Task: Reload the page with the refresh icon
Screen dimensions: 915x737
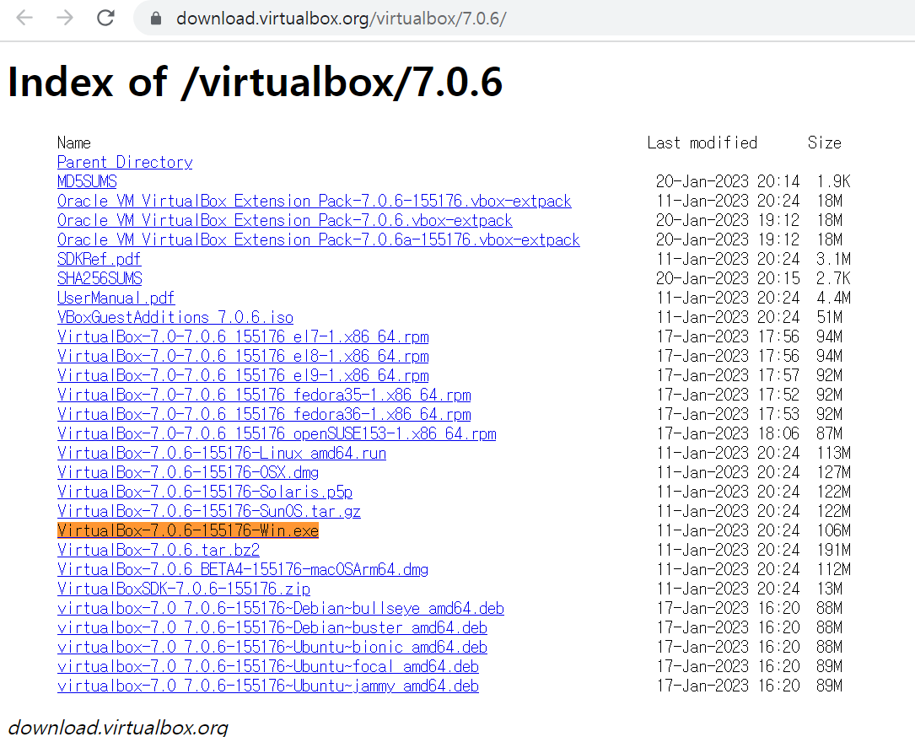Action: [105, 18]
